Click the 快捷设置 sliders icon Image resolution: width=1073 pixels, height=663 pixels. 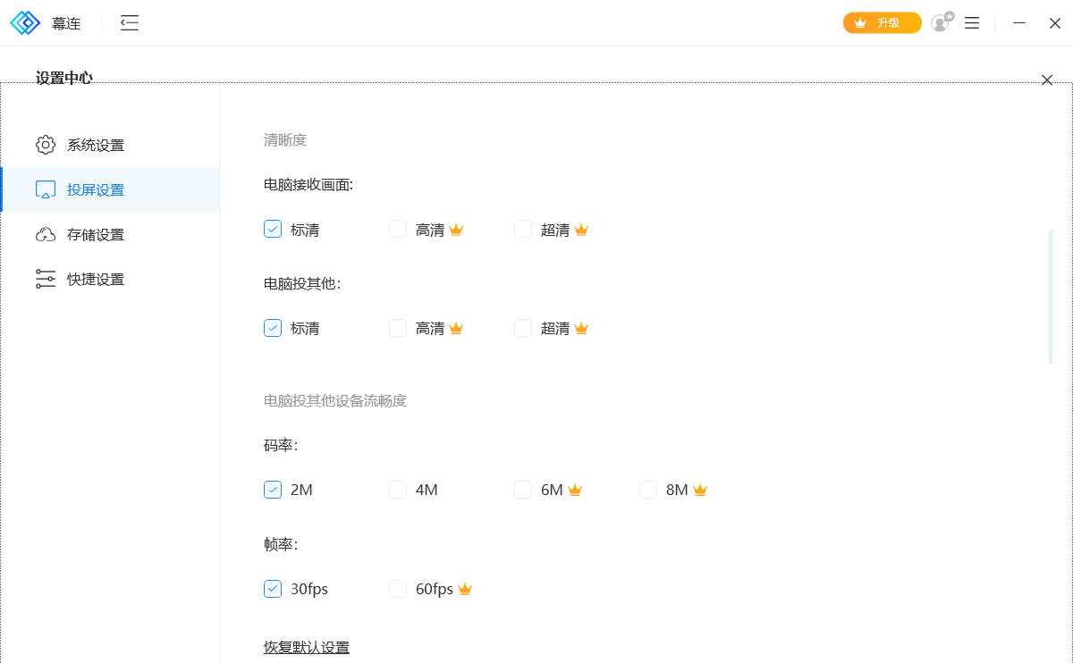[46, 280]
